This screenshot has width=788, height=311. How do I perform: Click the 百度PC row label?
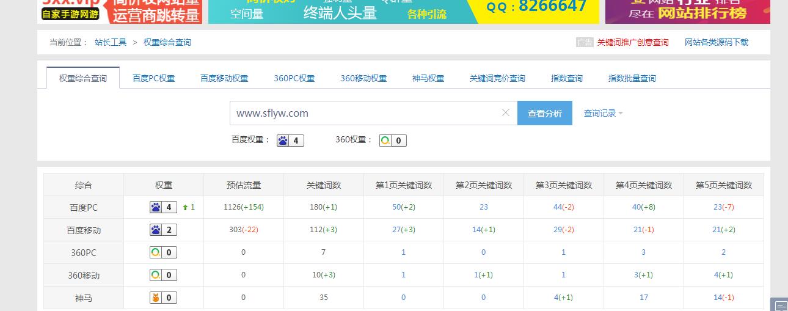tap(83, 207)
